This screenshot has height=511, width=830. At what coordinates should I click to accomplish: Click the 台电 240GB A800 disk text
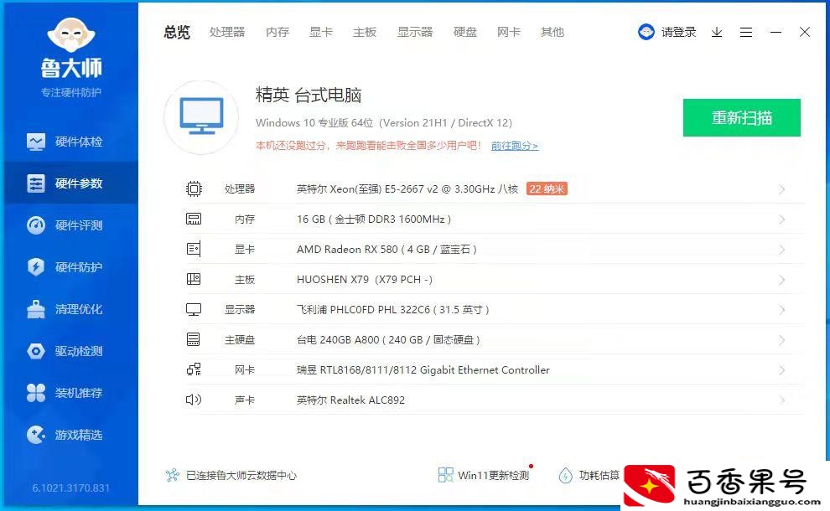pyautogui.click(x=388, y=339)
